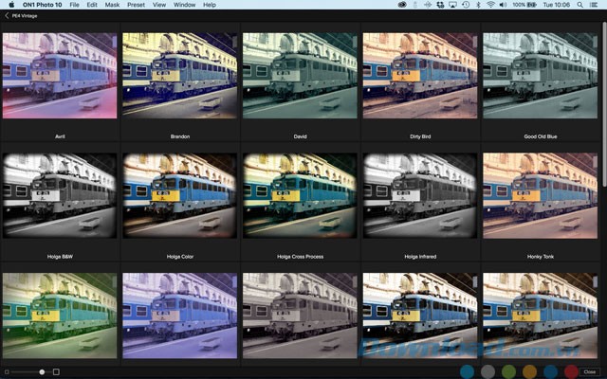
Task: Click the Close button
Action: pyautogui.click(x=589, y=371)
